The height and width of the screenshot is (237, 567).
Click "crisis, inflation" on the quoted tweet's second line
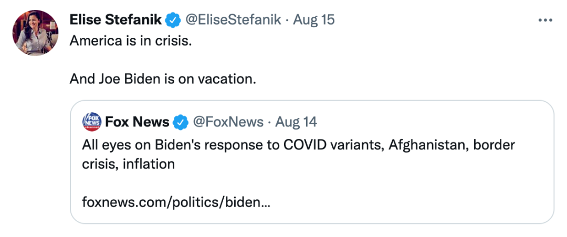pos(128,164)
